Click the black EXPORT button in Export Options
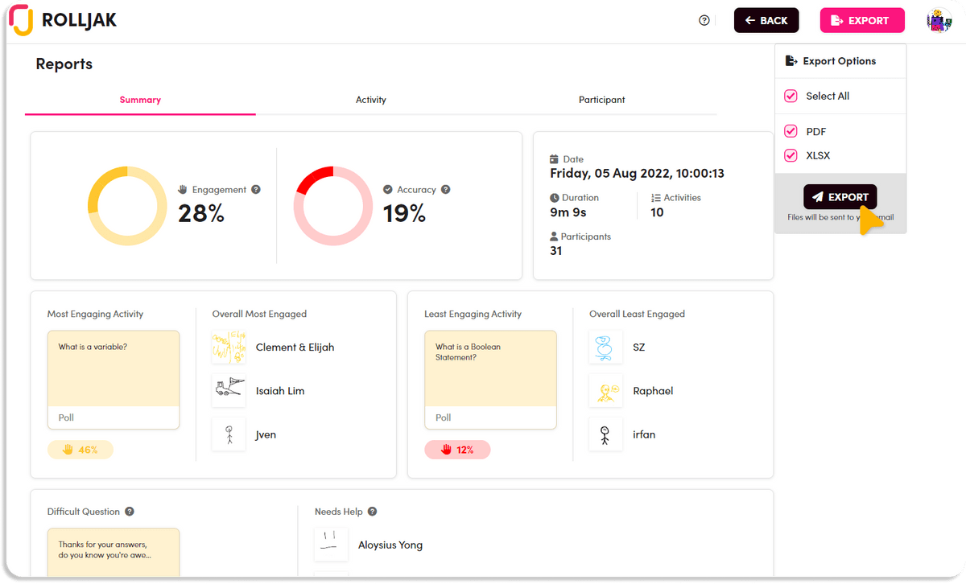Screen dimensions: 966x584 tap(840, 197)
